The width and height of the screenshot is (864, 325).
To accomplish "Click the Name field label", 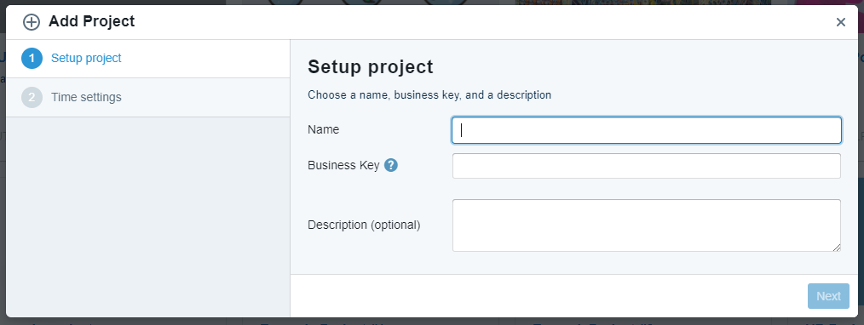I will tap(324, 130).
